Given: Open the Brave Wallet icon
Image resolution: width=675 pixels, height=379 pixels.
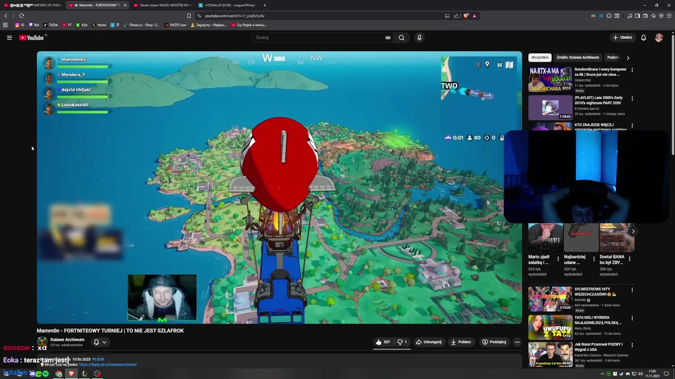Looking at the screenshot, I should (645, 16).
